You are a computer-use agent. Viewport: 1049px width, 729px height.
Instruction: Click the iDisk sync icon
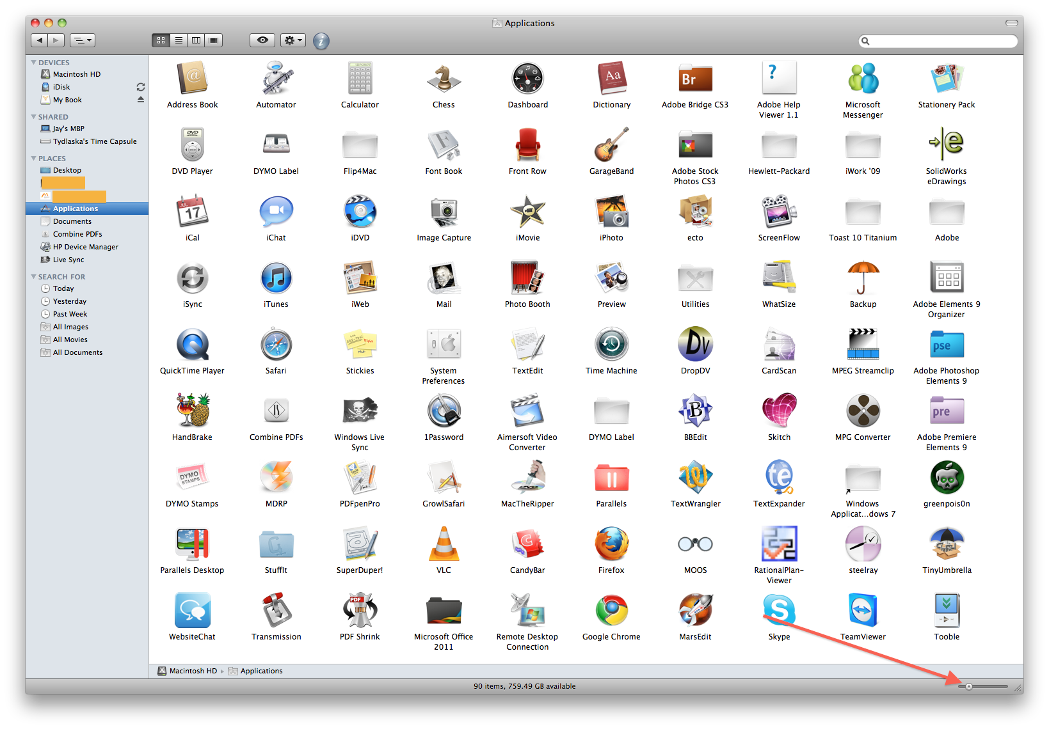pyautogui.click(x=141, y=87)
